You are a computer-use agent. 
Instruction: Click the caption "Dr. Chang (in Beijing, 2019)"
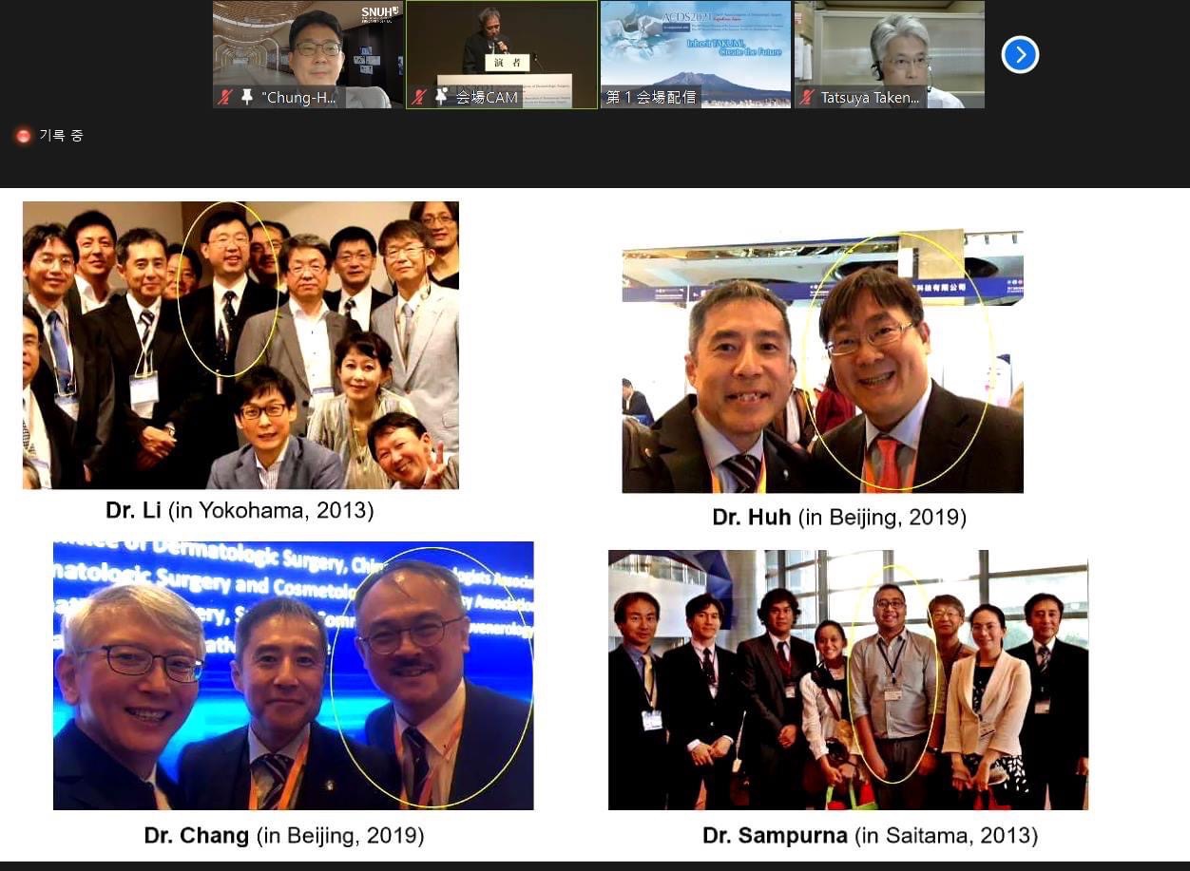[x=284, y=836]
